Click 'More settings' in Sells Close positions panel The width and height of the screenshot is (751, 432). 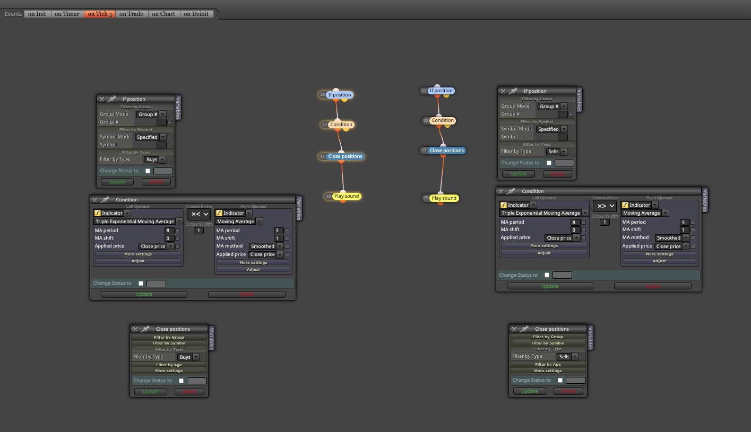tap(548, 371)
